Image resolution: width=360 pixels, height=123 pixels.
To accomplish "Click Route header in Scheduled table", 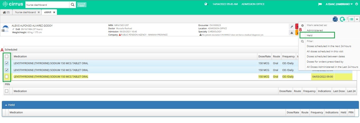I will (276, 56).
